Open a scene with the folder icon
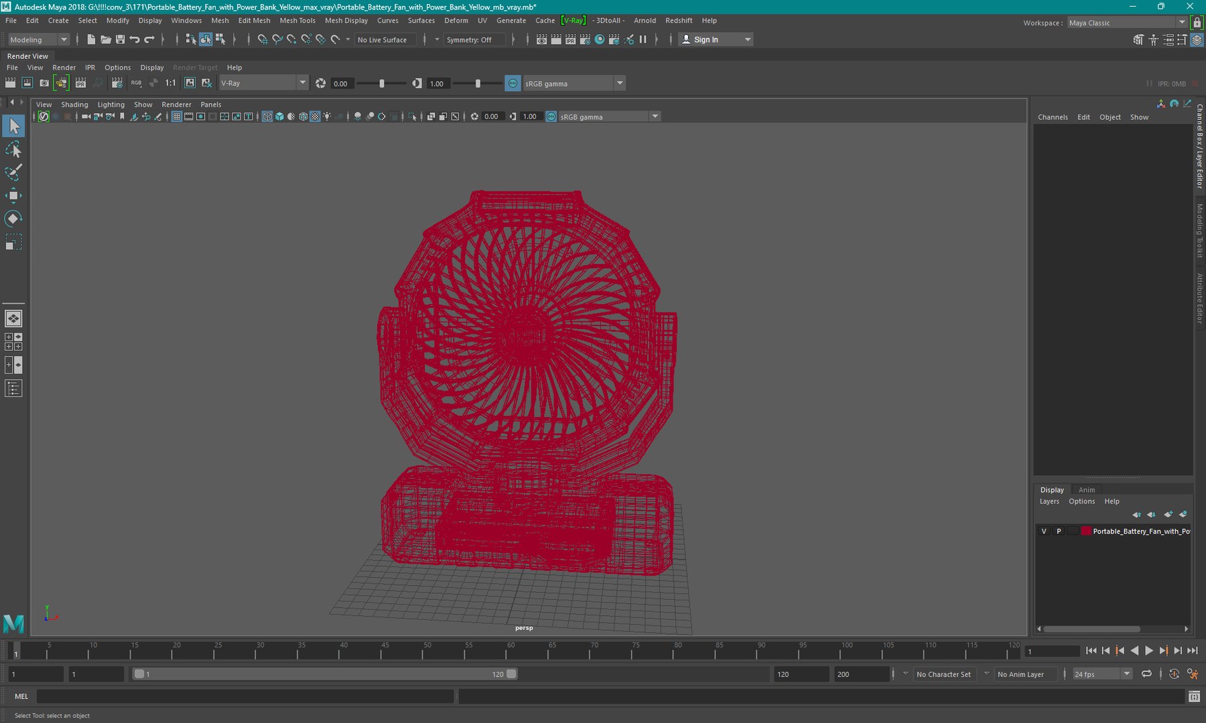 pos(106,39)
